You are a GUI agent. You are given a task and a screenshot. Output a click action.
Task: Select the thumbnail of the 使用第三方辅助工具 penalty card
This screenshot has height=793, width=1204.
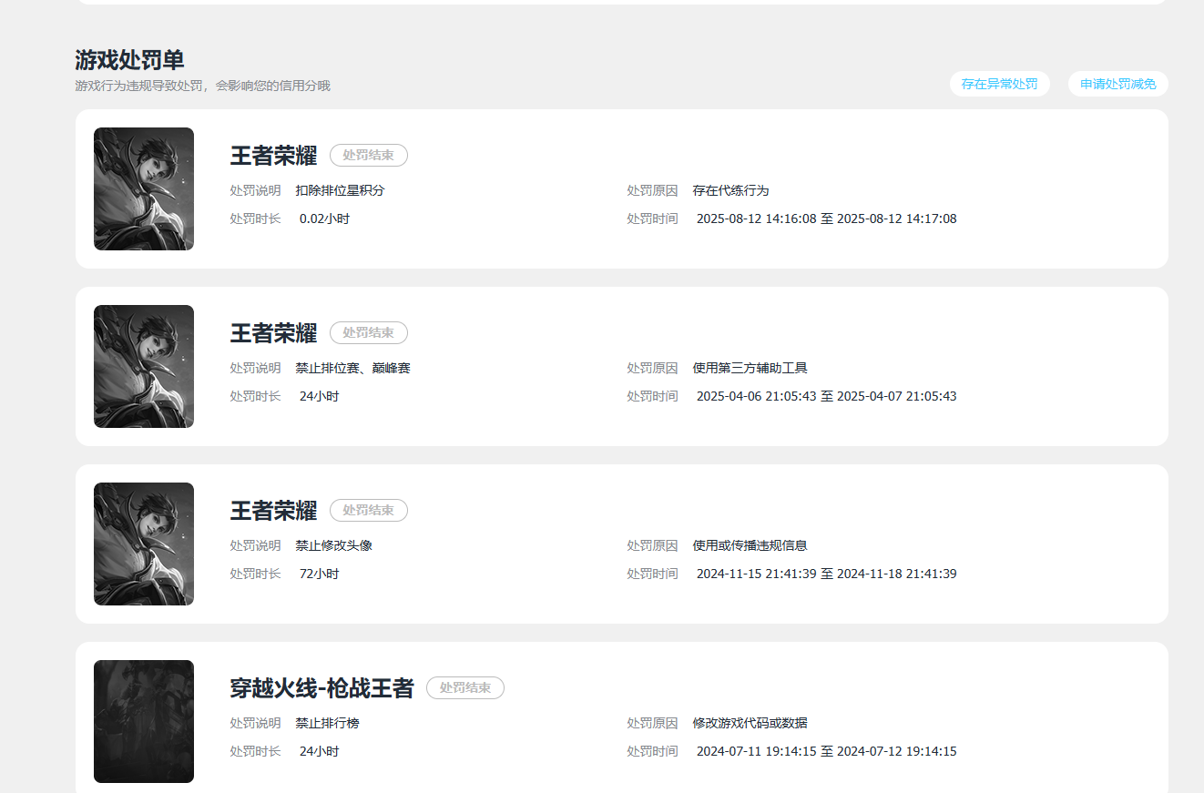coord(144,366)
